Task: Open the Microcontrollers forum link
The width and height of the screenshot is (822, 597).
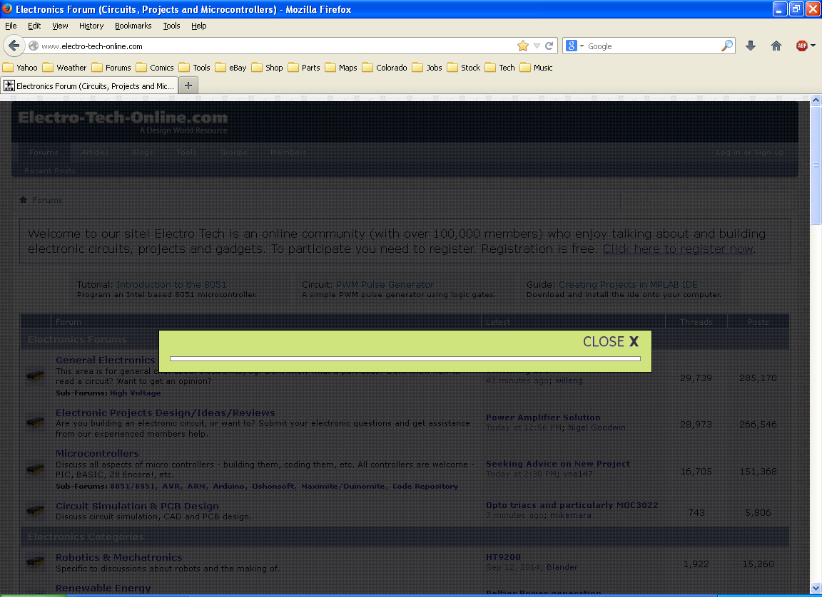Action: (97, 454)
